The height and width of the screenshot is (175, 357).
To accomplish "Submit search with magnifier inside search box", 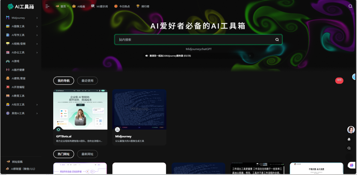I will (277, 39).
